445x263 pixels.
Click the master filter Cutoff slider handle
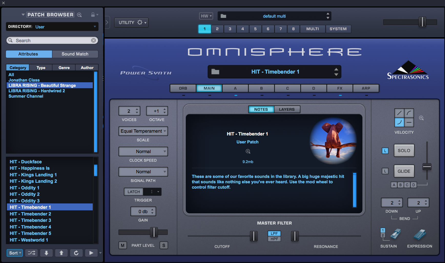pyautogui.click(x=254, y=236)
